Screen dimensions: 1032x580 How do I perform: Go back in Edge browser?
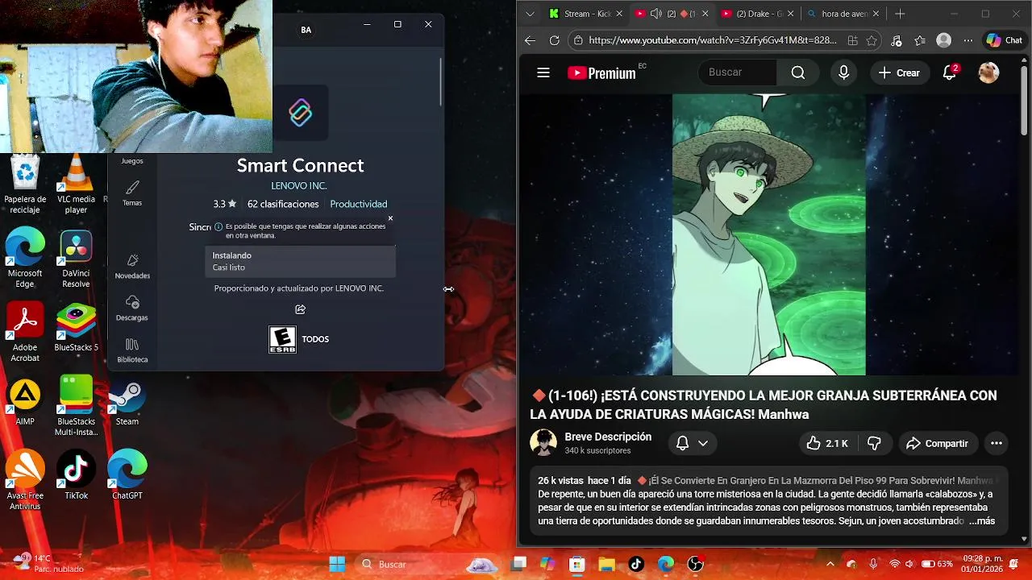point(530,40)
